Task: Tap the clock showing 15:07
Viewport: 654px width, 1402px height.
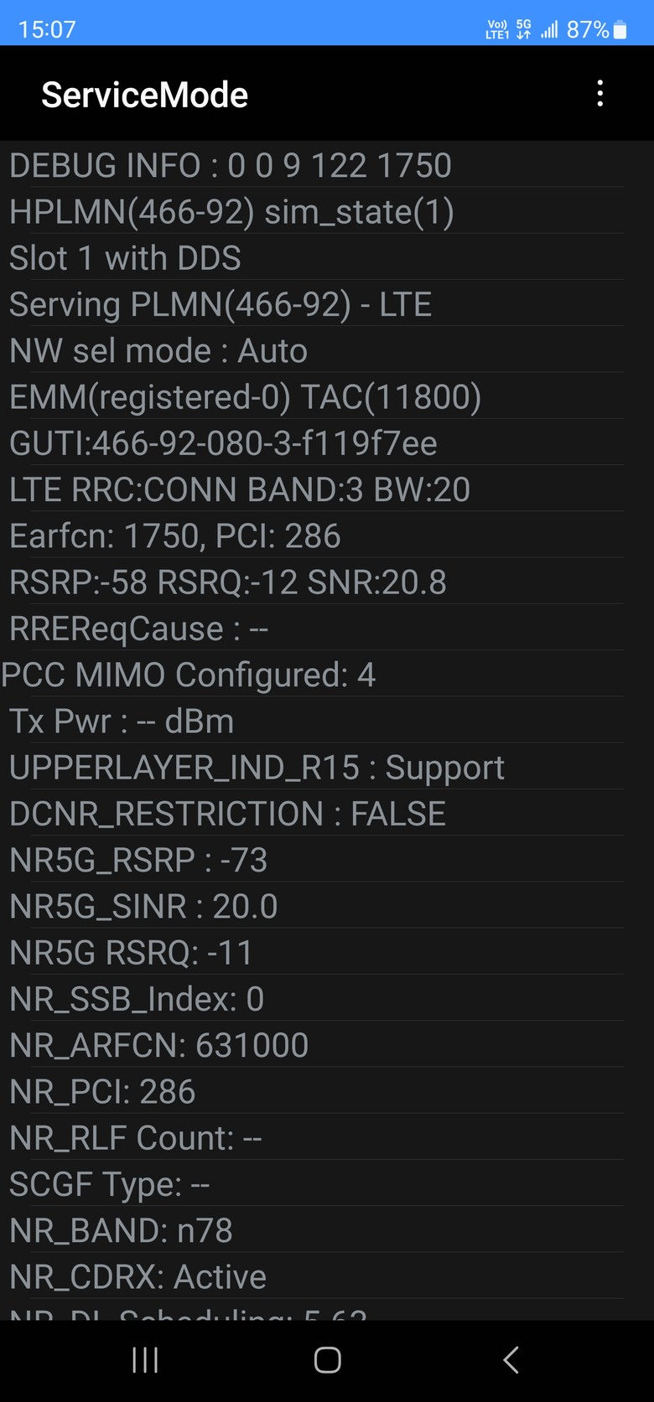Action: tap(47, 30)
